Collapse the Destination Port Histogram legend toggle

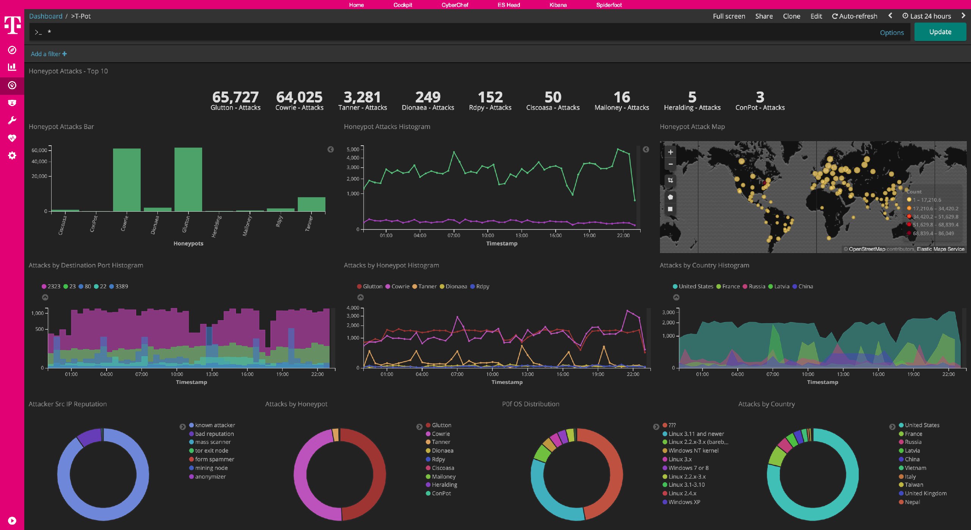click(45, 297)
